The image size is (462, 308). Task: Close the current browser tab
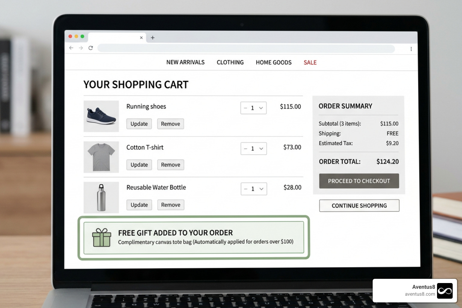[141, 38]
